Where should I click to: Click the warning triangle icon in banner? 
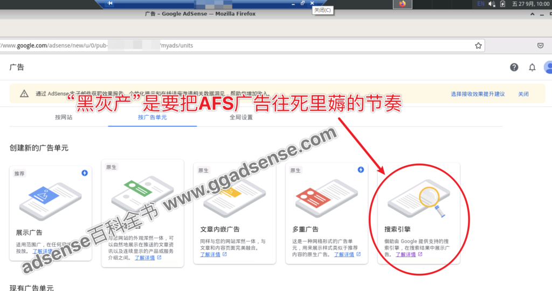(x=24, y=94)
